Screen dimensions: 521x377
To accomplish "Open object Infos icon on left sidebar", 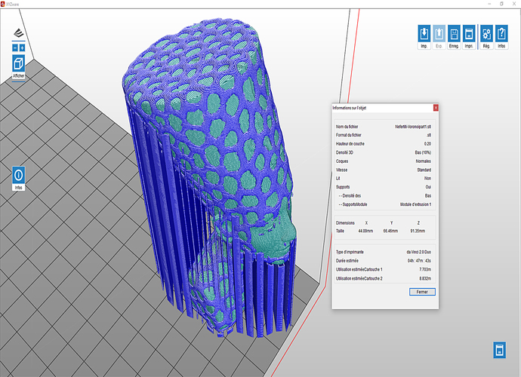I will (19, 178).
